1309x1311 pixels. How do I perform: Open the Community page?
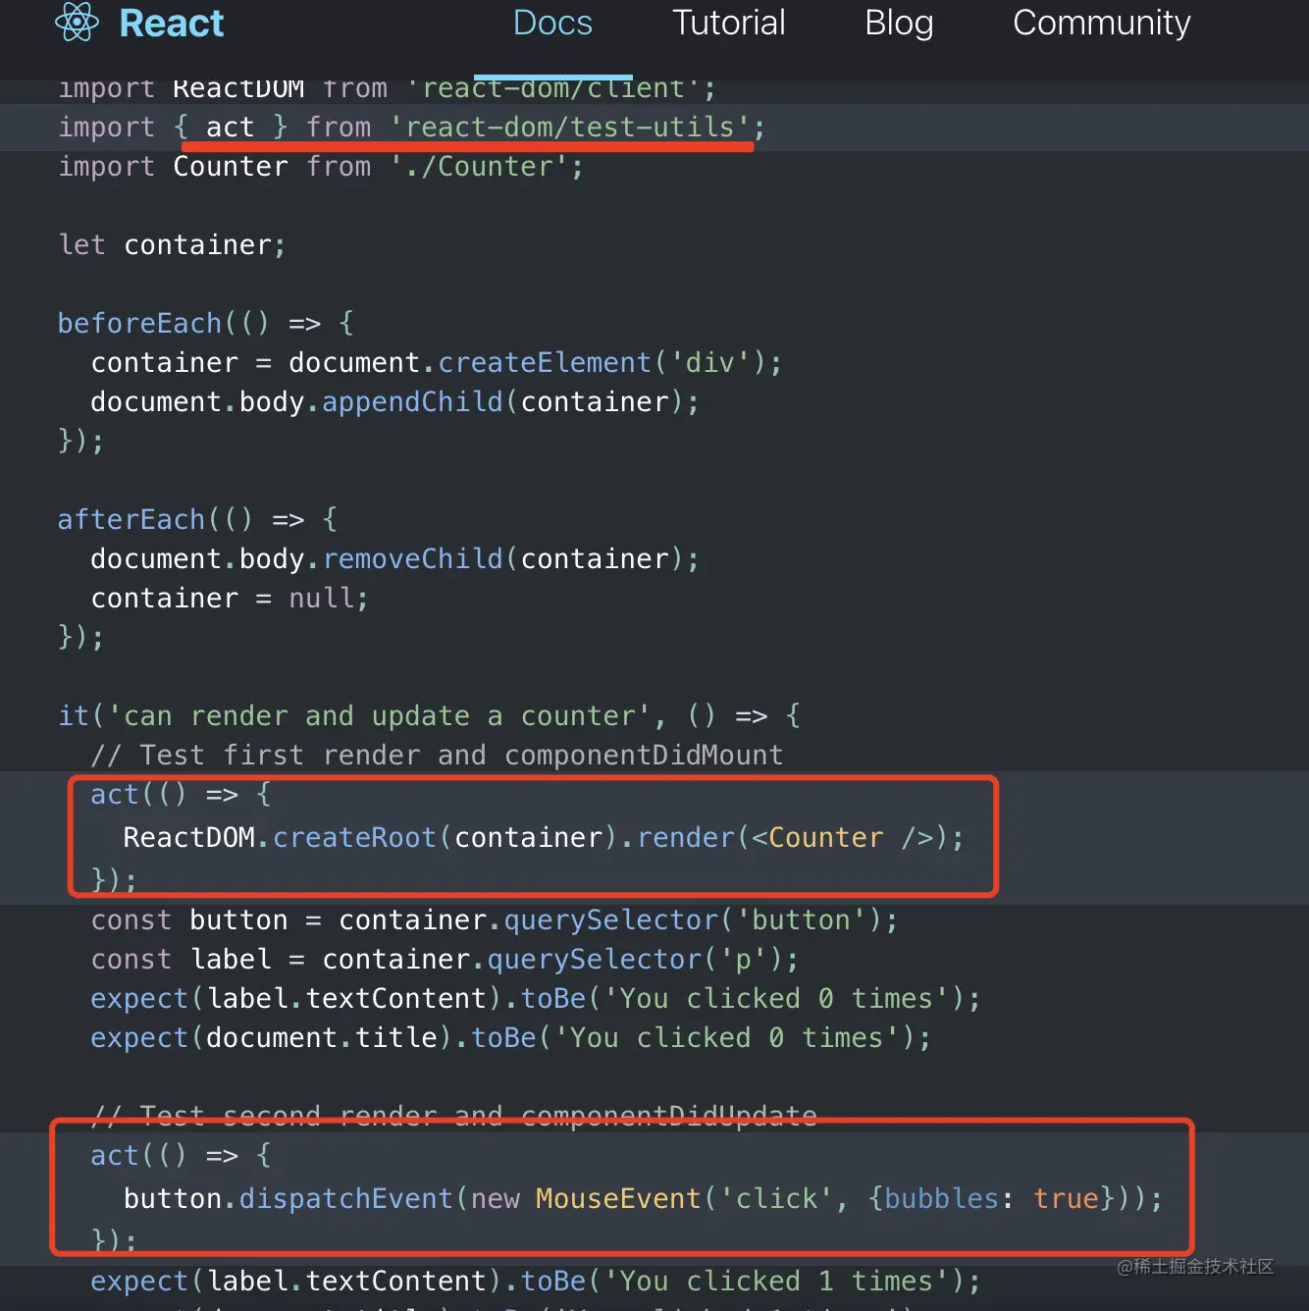(1102, 23)
